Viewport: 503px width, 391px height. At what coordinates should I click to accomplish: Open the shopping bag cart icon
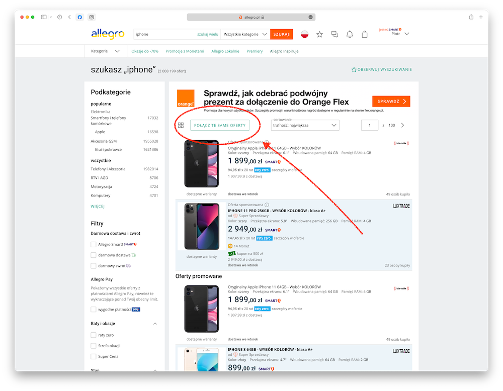point(365,34)
